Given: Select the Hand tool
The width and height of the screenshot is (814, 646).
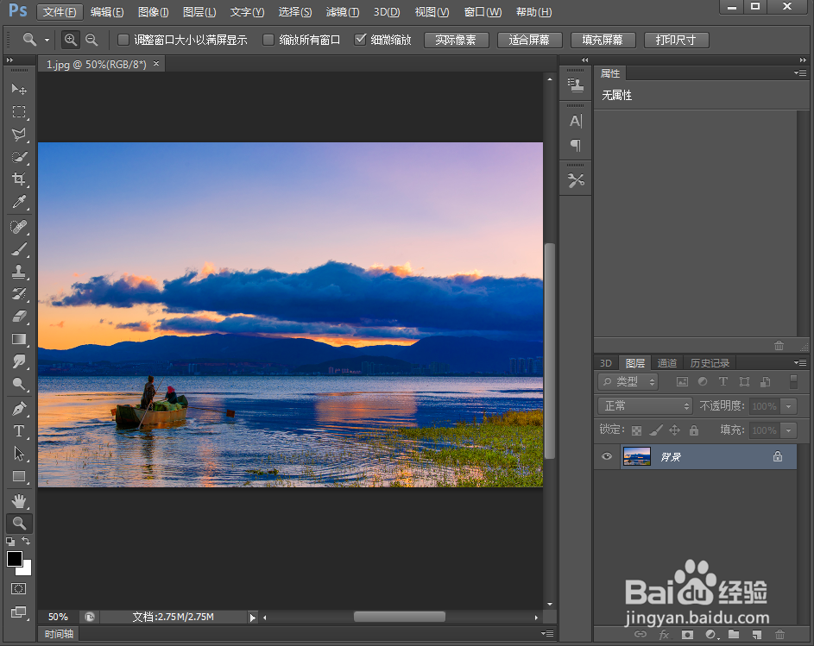Looking at the screenshot, I should point(19,501).
